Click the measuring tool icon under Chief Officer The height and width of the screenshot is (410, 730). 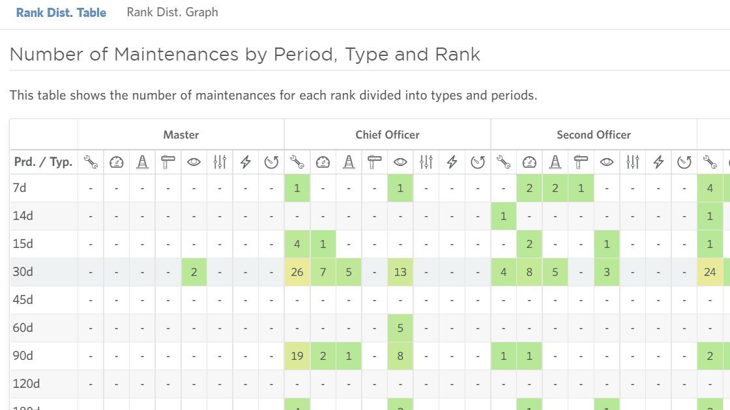click(x=374, y=162)
